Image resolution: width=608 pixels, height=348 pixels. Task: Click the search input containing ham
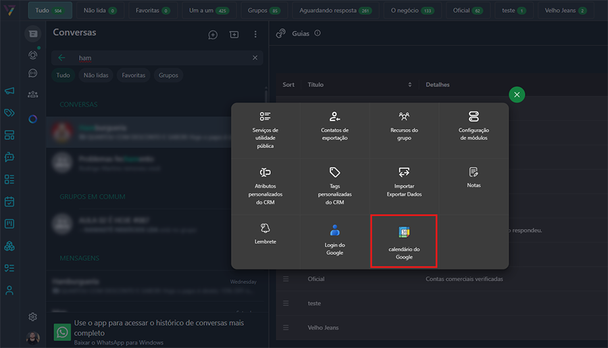(162, 58)
